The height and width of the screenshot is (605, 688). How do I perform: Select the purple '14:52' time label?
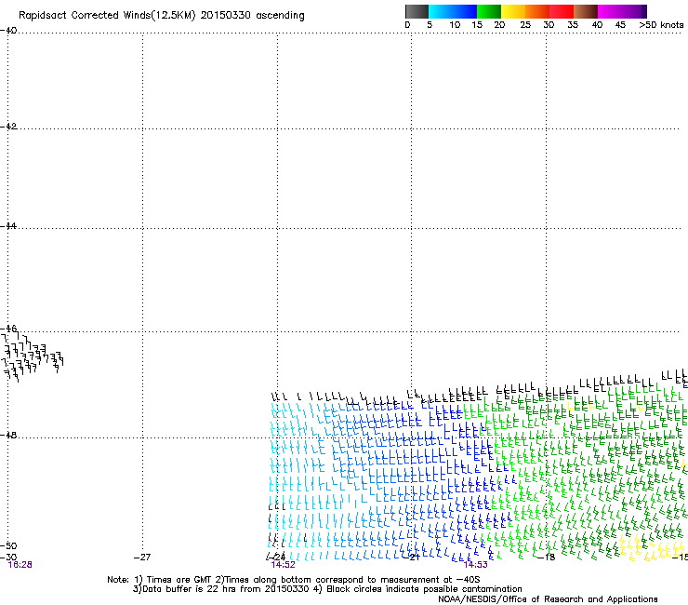[x=283, y=565]
